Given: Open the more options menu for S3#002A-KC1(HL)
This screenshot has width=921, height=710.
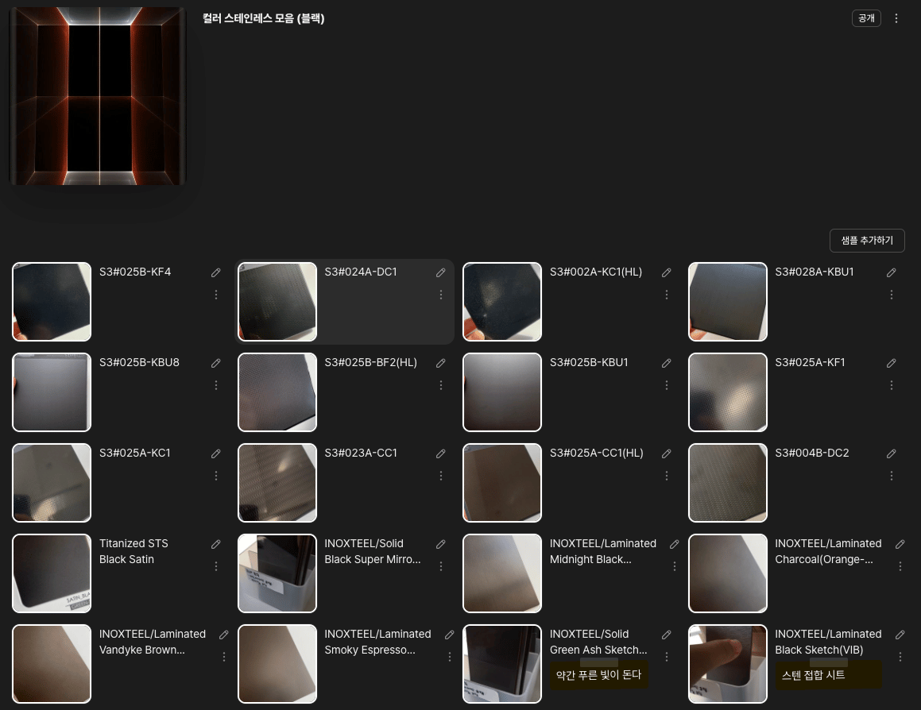Looking at the screenshot, I should (x=667, y=295).
